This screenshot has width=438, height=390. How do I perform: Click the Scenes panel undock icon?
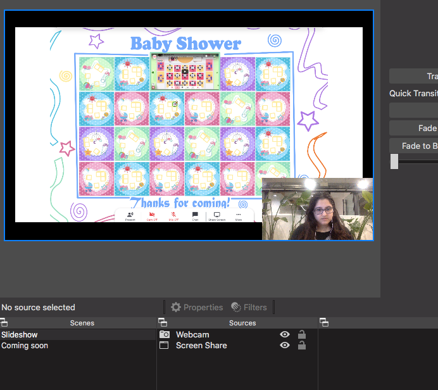4,323
